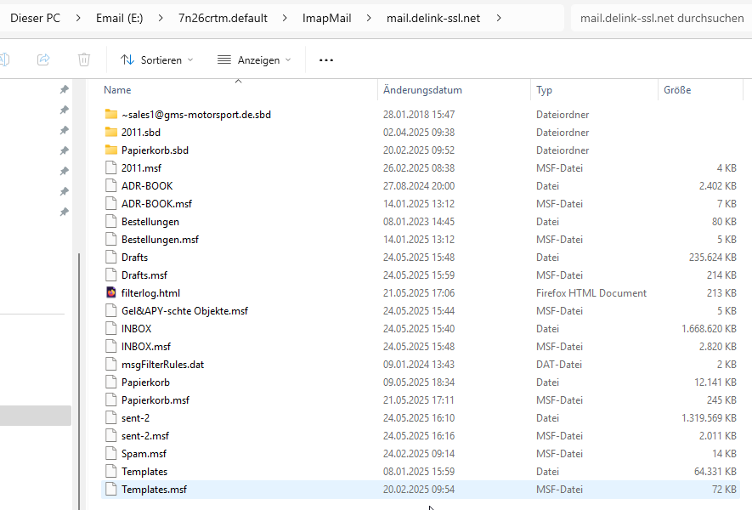Click the topmost pin icon in sidebar
Image resolution: width=752 pixels, height=510 pixels.
64,90
